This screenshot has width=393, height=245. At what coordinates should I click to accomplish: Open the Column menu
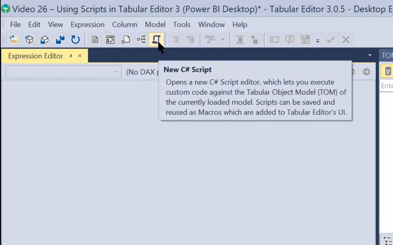coord(124,24)
